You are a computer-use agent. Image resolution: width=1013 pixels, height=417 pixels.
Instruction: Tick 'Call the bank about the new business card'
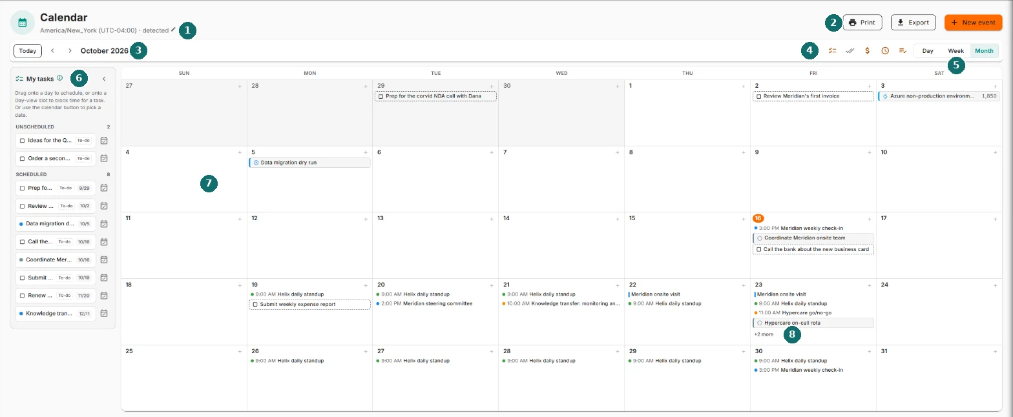(758, 249)
